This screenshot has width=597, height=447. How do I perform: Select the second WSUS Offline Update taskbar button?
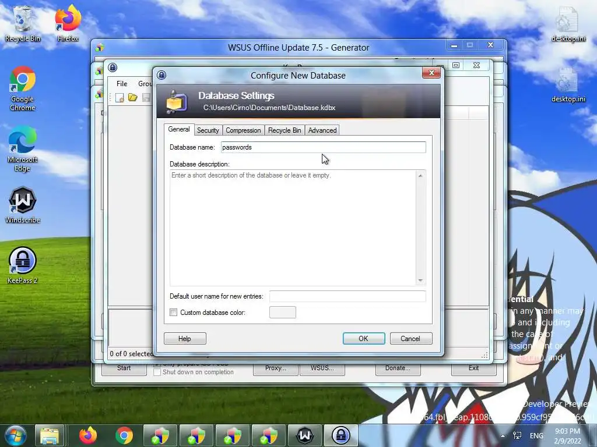(x=196, y=435)
